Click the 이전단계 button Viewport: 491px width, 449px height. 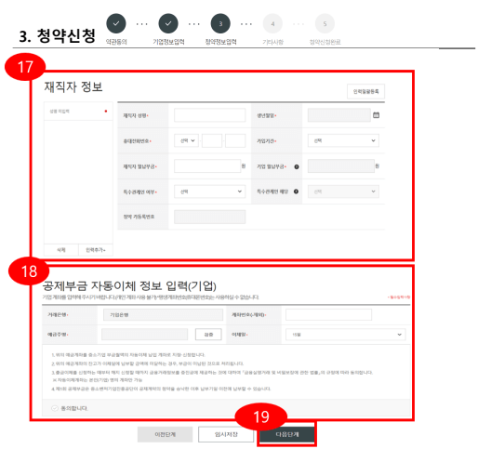(x=165, y=434)
